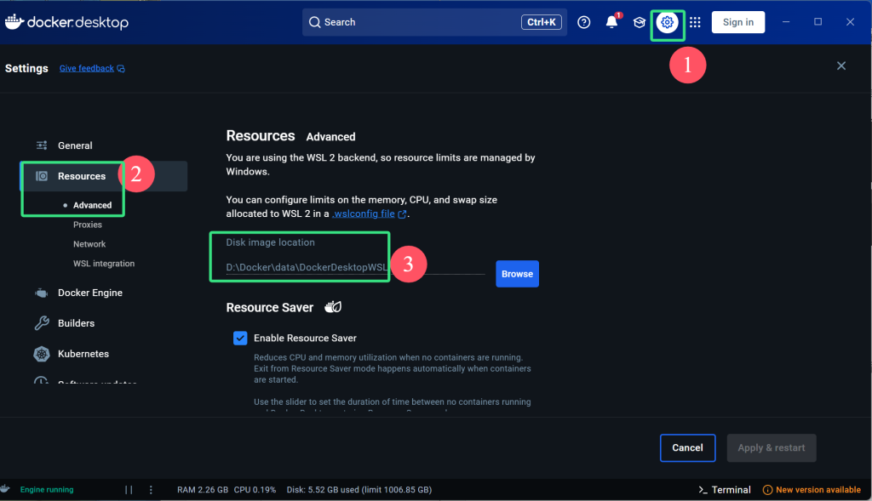The width and height of the screenshot is (872, 501).
Task: Open the General settings section
Action: tap(75, 145)
